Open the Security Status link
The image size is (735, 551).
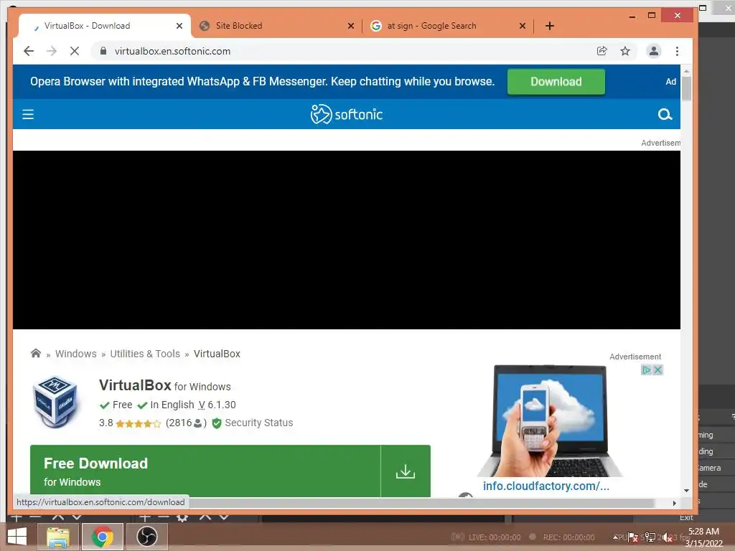(258, 423)
